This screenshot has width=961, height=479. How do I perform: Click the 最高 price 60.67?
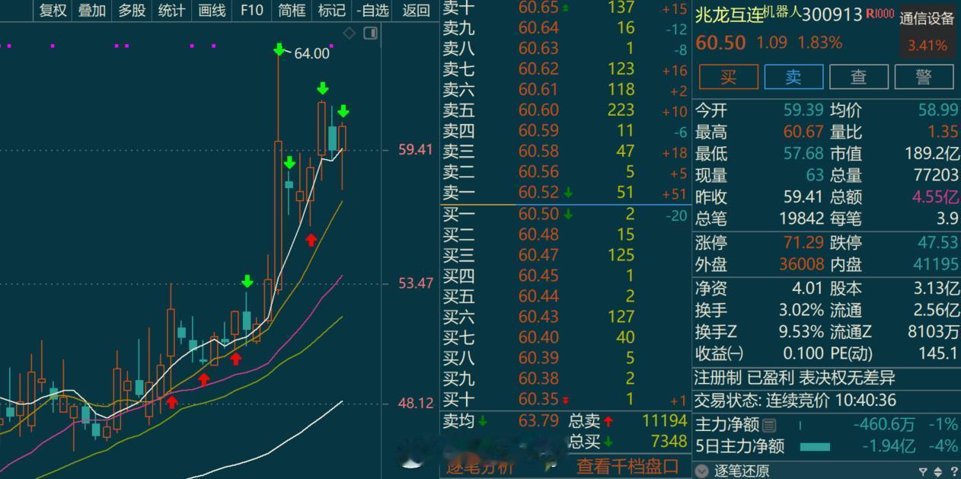click(x=804, y=132)
